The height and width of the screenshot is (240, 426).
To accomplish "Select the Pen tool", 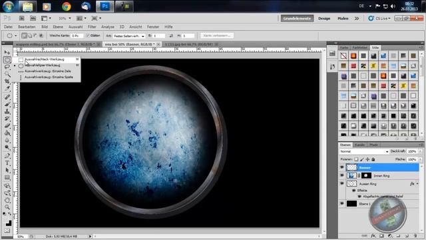I will point(7,156).
